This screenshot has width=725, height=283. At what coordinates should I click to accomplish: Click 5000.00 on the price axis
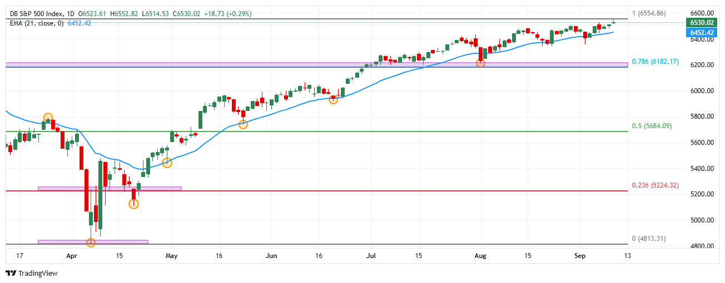[x=702, y=220]
